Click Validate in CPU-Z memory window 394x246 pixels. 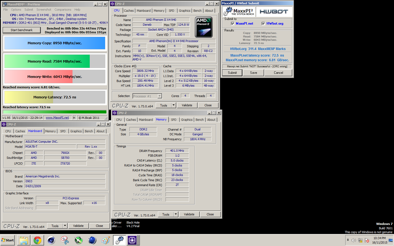(x=189, y=214)
